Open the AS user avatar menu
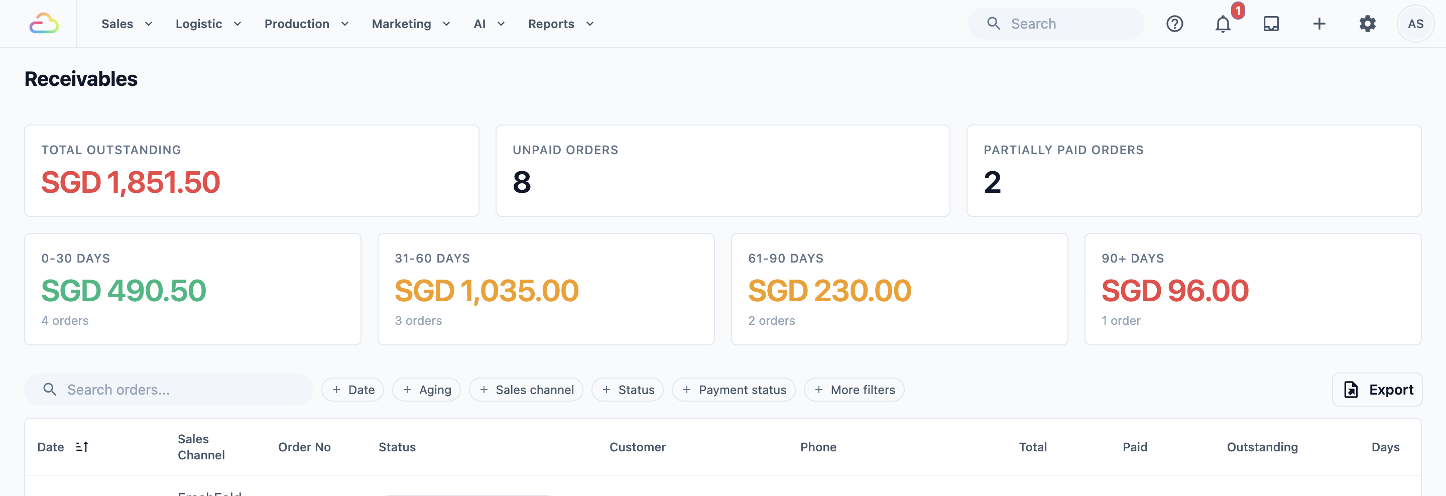The image size is (1446, 496). point(1415,24)
